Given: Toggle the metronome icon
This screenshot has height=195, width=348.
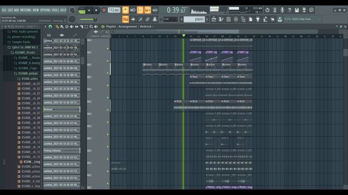Looking at the screenshot, I should (126, 10).
